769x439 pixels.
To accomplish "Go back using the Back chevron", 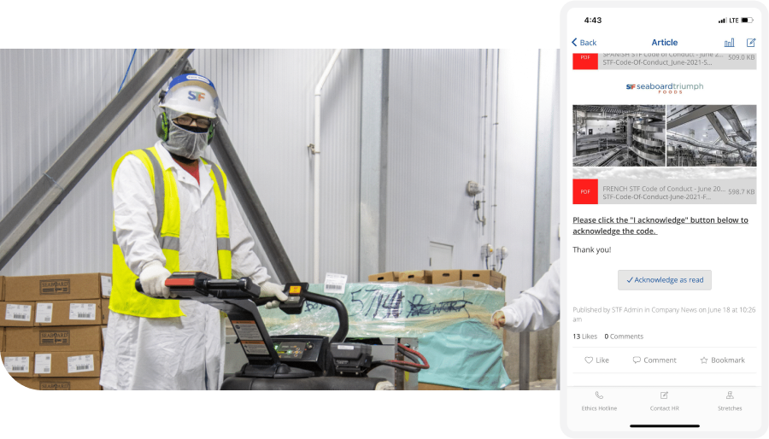I will point(584,43).
